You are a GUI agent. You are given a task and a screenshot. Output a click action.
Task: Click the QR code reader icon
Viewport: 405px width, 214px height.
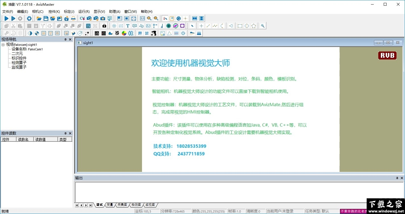147,33
